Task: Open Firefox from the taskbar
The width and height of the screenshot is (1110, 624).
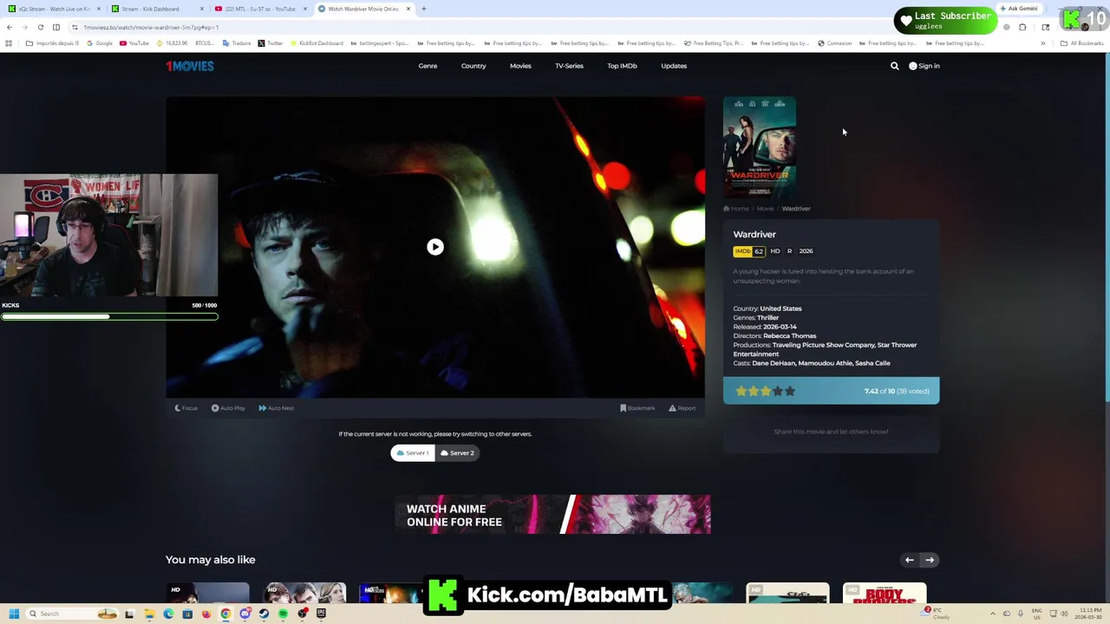Action: point(206,614)
